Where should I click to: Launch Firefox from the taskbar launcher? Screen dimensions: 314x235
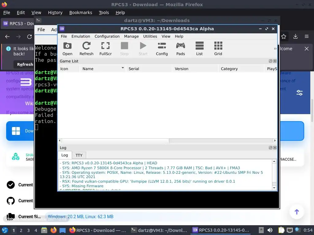[53, 230]
